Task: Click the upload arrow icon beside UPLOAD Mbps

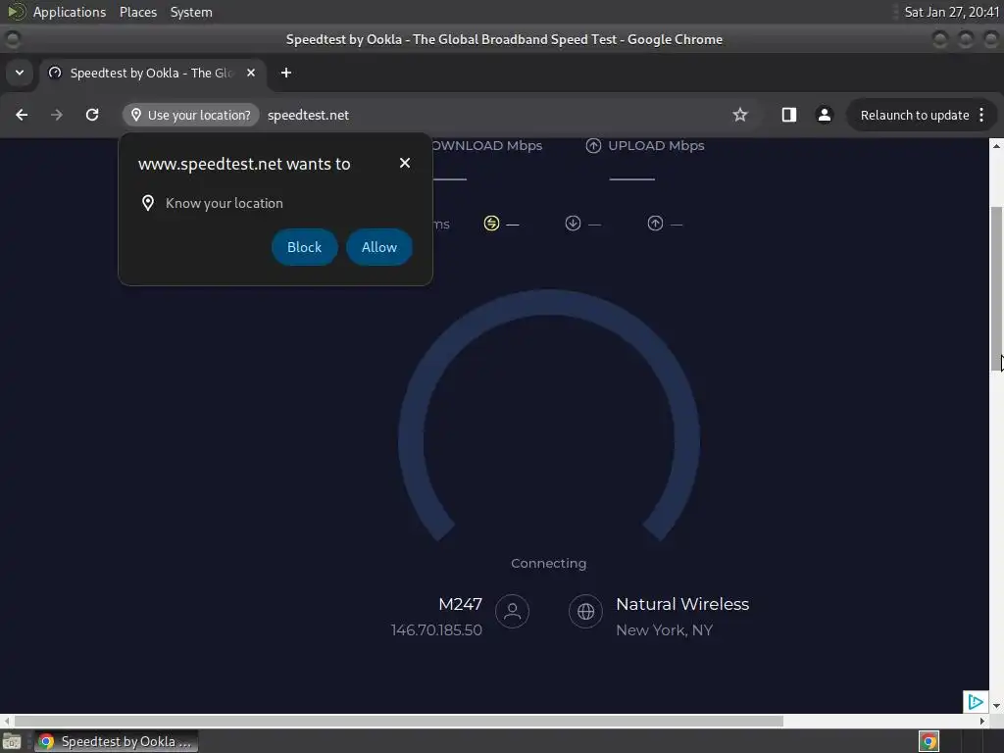Action: pyautogui.click(x=593, y=145)
